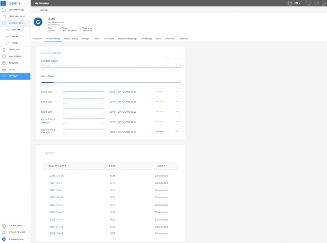
Task: Click Renew button for Extra 500GB storage
Action: (x=159, y=132)
